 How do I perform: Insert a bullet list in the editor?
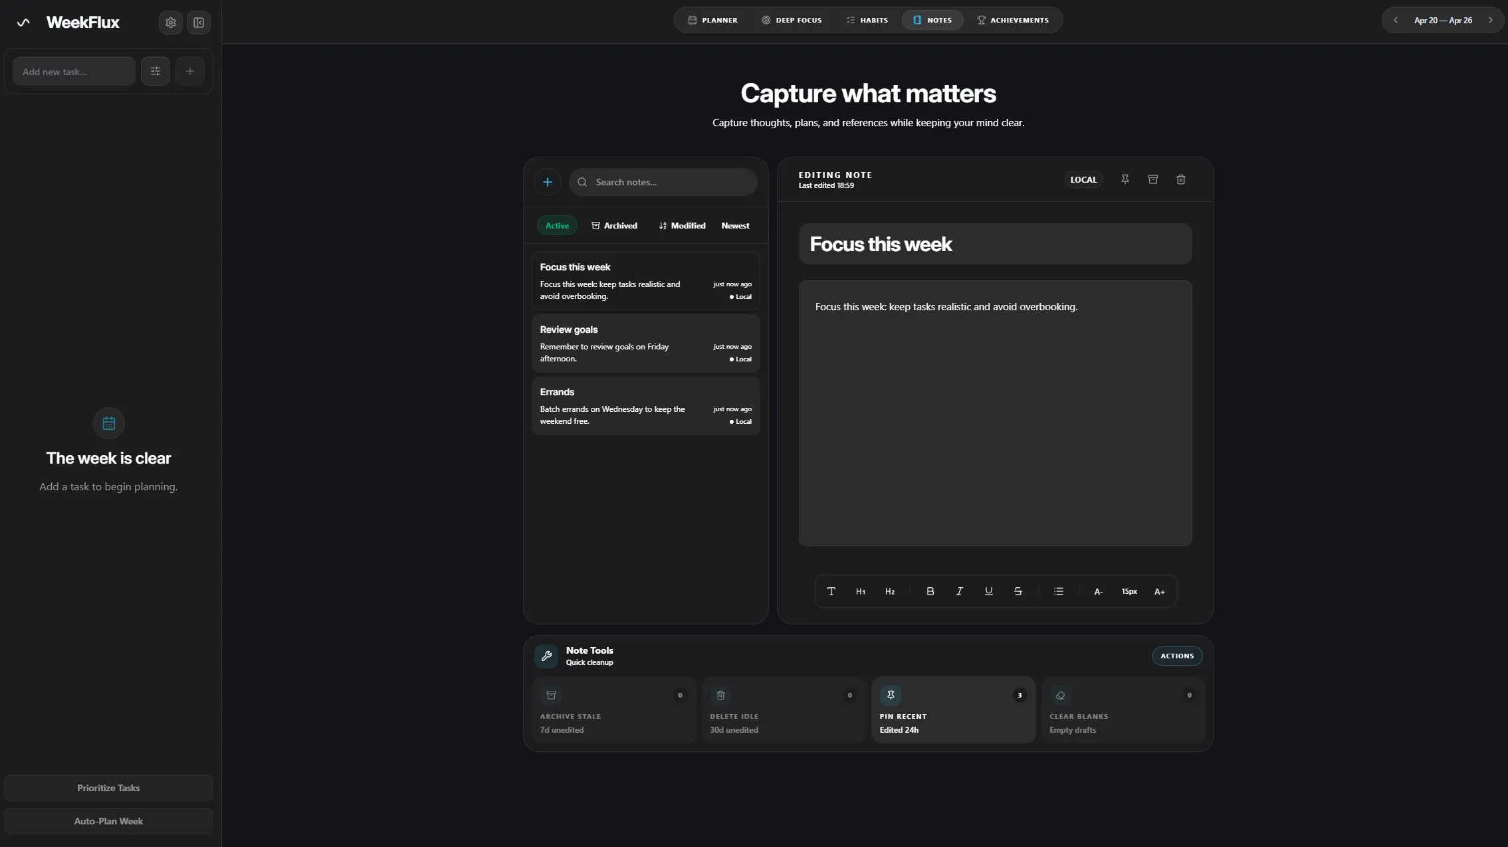(x=1058, y=591)
